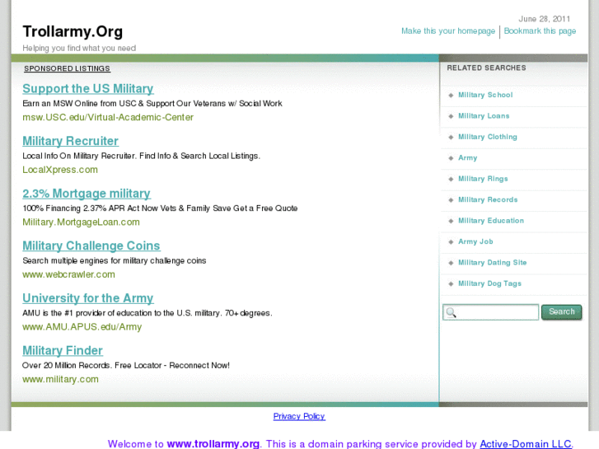Select Military Education related search
This screenshot has height=449, width=599.
[x=491, y=221]
